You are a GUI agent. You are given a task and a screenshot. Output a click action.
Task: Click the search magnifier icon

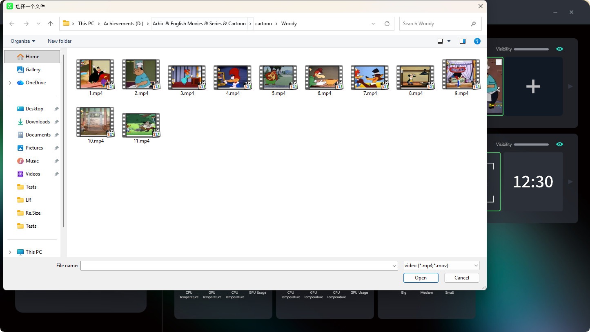tap(474, 24)
